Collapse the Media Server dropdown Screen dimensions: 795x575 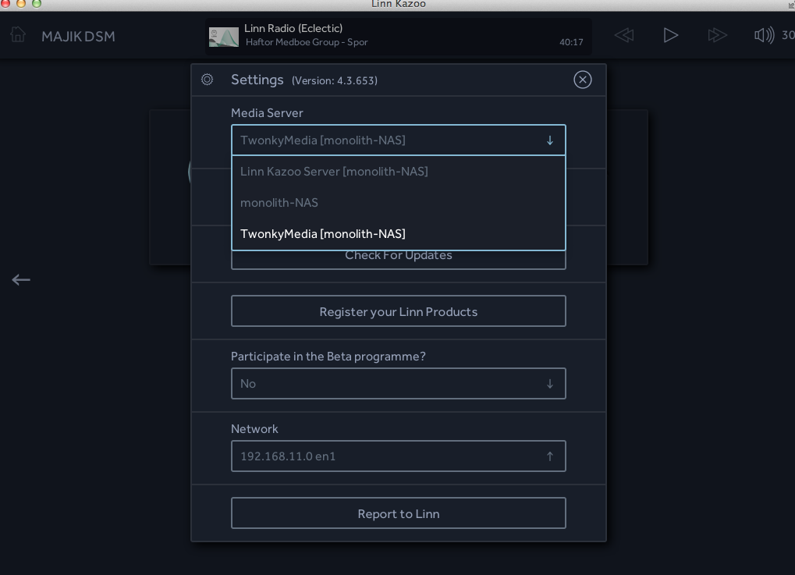[x=399, y=140]
